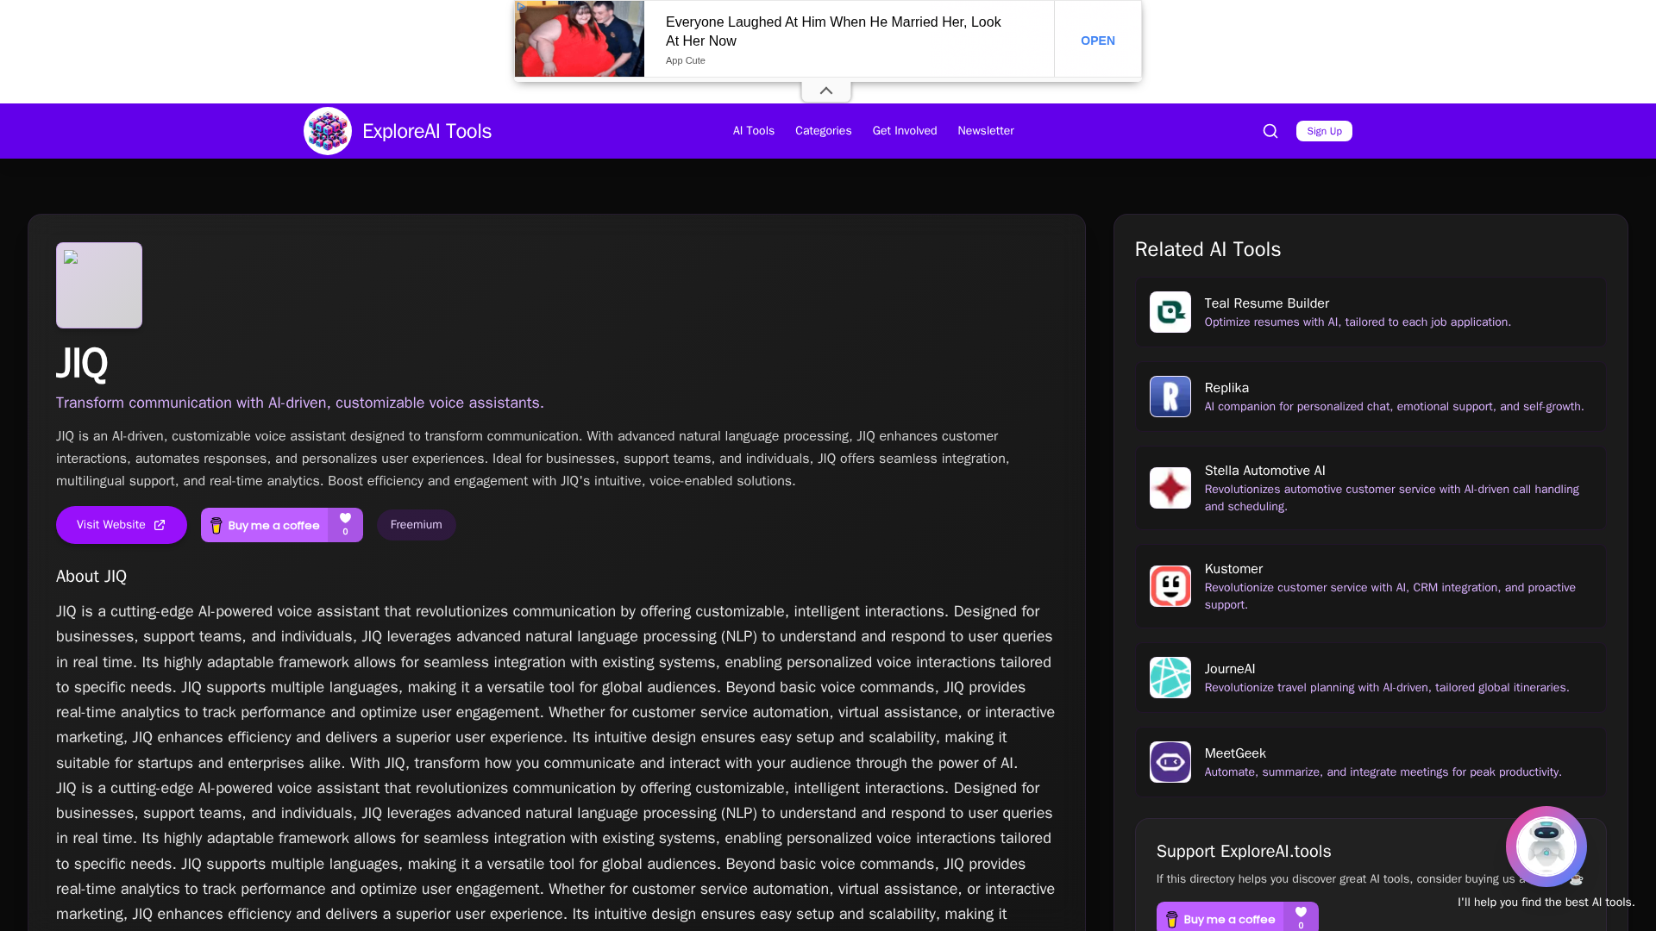Open the Get Involved menu
Screen dimensions: 1656x931
point(904,131)
